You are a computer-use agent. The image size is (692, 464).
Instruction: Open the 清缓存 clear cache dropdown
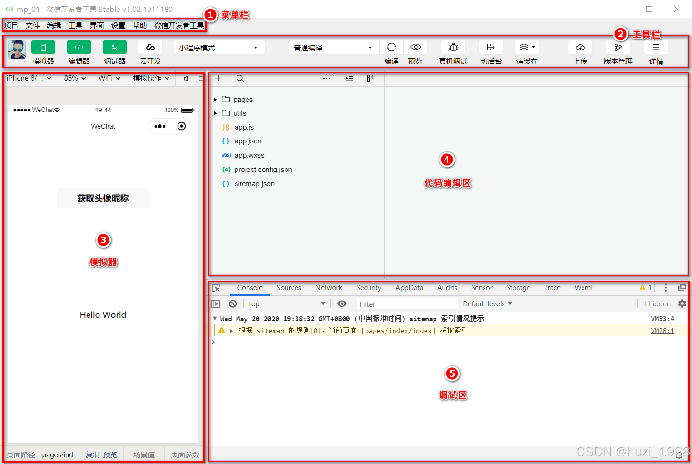click(x=527, y=47)
